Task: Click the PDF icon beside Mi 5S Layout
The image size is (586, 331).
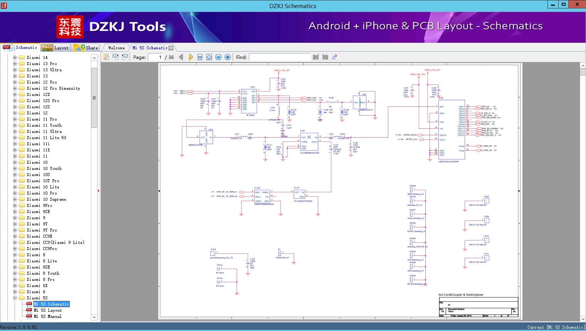Action: 29,310
